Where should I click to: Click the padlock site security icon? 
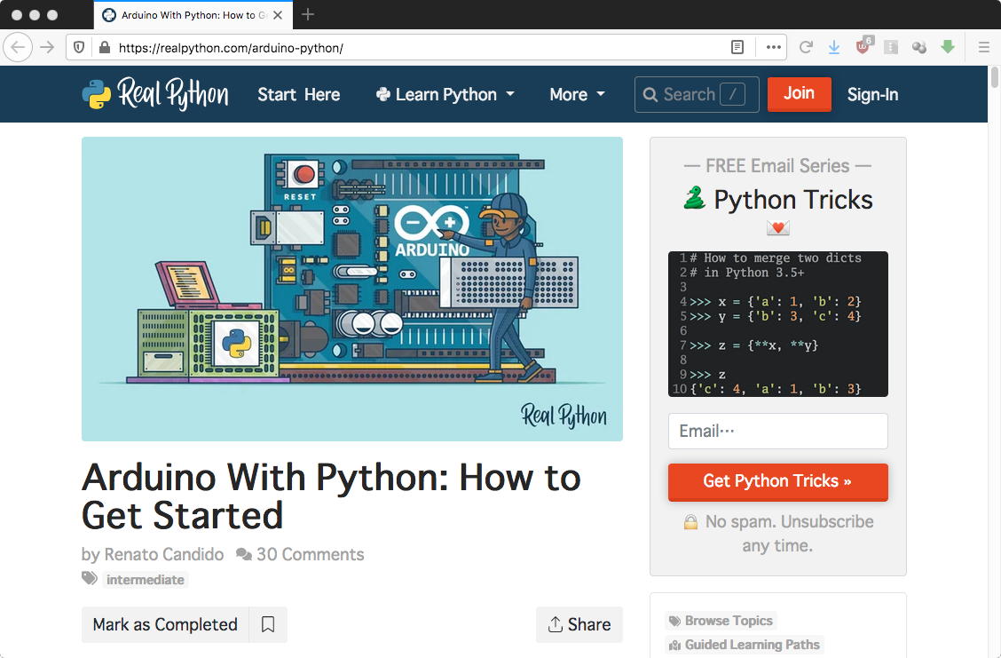click(x=104, y=47)
